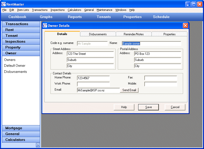The width and height of the screenshot is (204, 149).
Task: Click the sidebar scroll arrow at bottom
Action: (38, 145)
